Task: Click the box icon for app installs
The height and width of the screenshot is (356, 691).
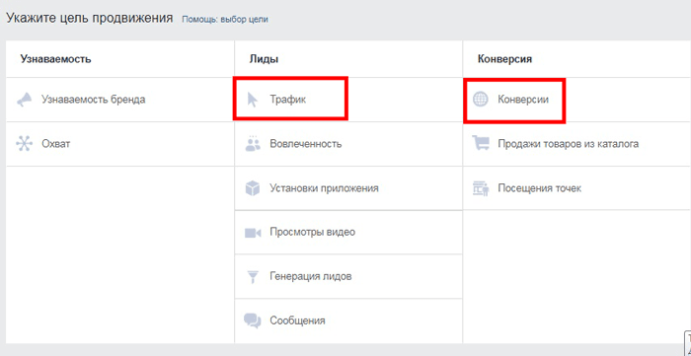Action: [253, 188]
